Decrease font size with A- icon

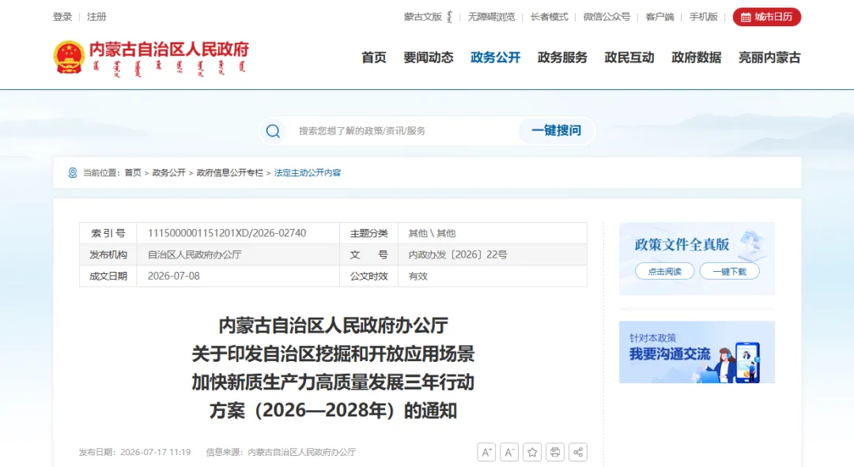coord(509,452)
